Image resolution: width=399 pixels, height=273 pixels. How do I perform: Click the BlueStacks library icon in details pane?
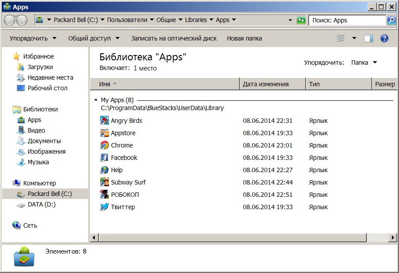click(24, 256)
